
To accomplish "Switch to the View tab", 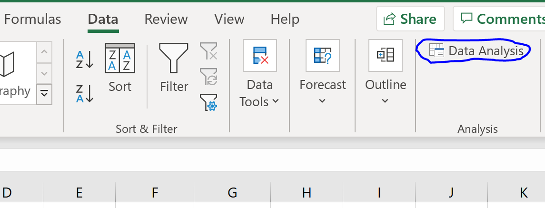I will tap(229, 19).
